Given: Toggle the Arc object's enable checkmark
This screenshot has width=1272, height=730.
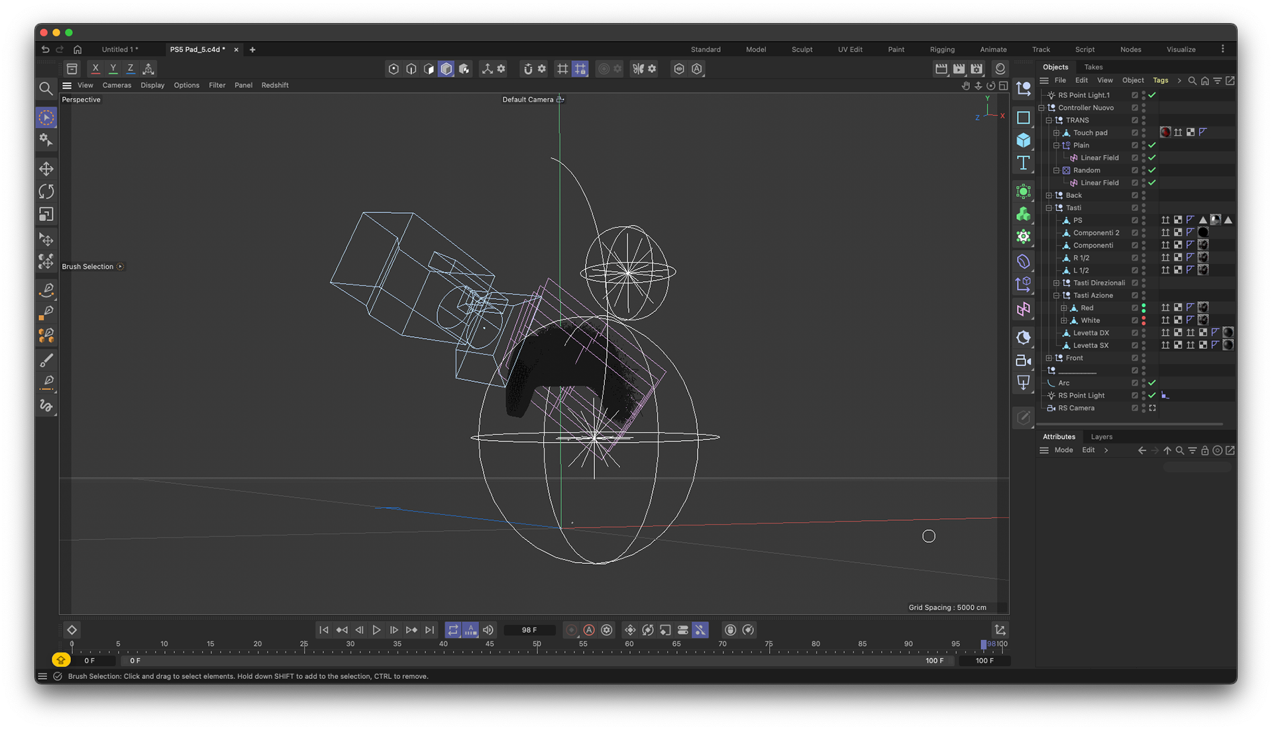Looking at the screenshot, I should point(1152,383).
